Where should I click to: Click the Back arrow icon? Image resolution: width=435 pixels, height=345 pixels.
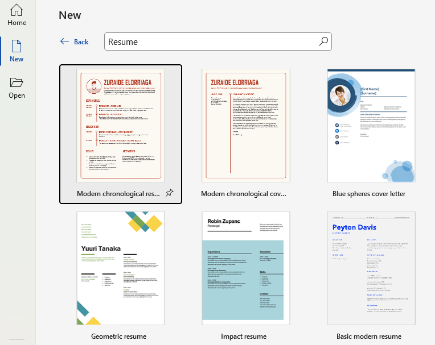pyautogui.click(x=64, y=41)
